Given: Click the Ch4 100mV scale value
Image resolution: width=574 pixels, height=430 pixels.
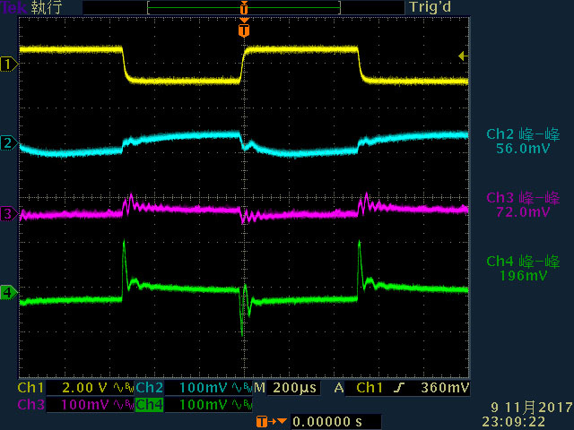Looking at the screenshot, I should 204,405.
